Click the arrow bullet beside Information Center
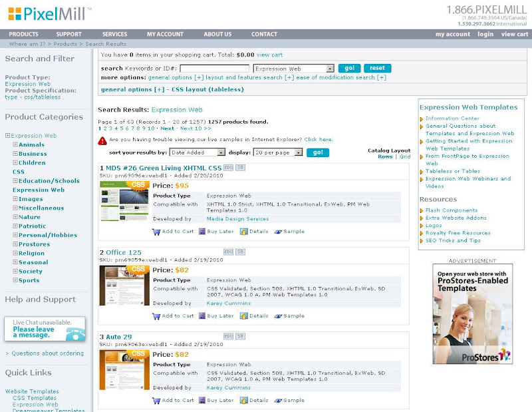 tap(422, 119)
